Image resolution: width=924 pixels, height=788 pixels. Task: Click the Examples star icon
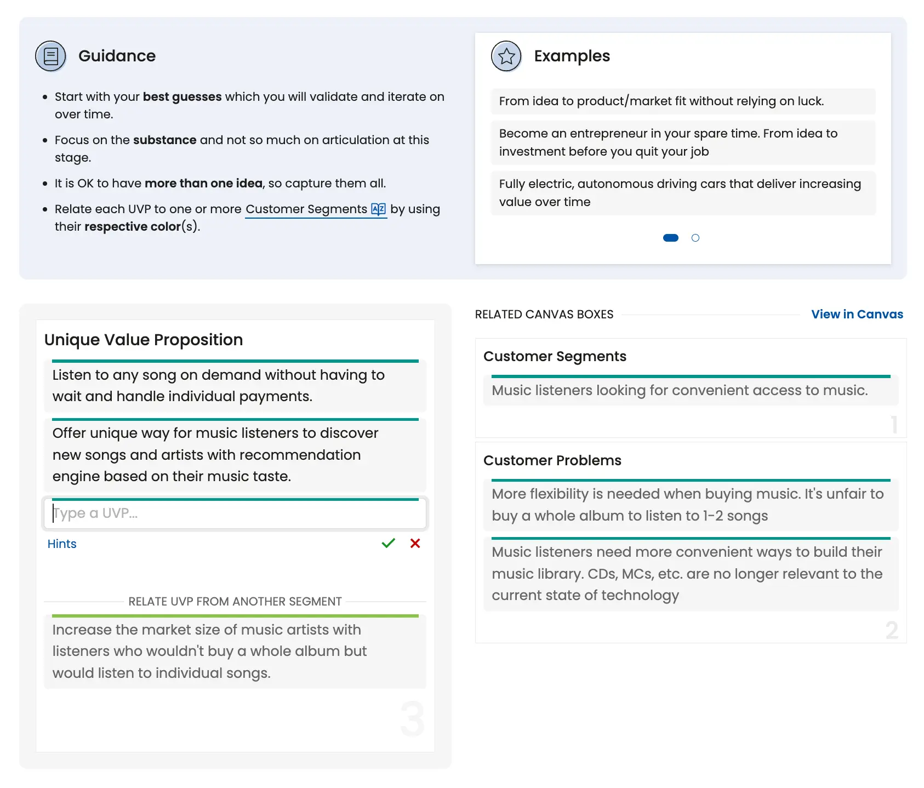point(506,56)
